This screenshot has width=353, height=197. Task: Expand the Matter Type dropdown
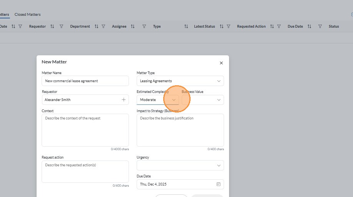(219, 81)
